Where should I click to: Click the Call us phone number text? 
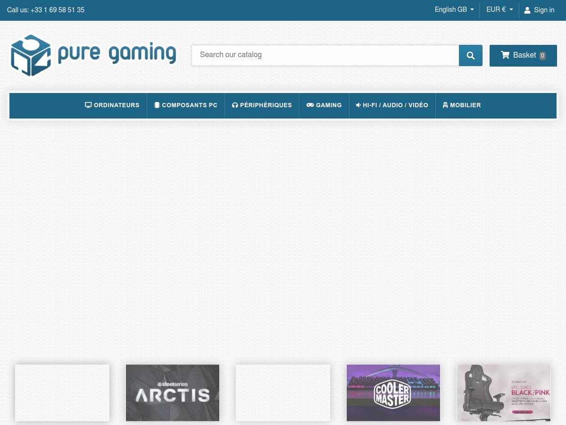[46, 10]
